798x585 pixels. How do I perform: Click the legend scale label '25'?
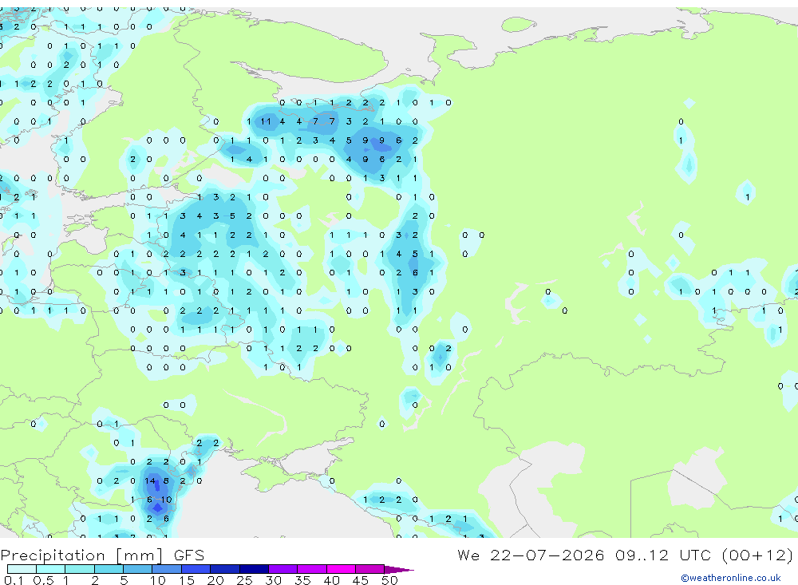coord(244,580)
